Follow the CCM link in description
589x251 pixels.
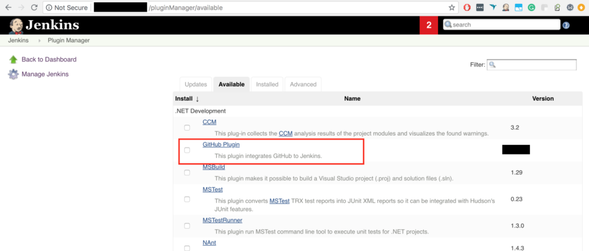tap(285, 133)
